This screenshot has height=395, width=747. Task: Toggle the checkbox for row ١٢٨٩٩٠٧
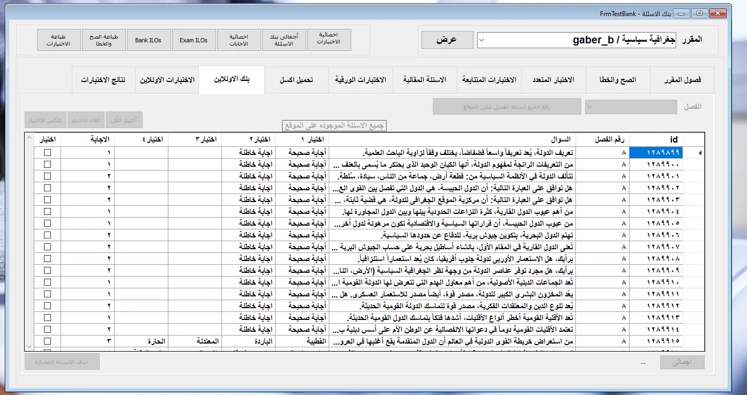pyautogui.click(x=48, y=247)
